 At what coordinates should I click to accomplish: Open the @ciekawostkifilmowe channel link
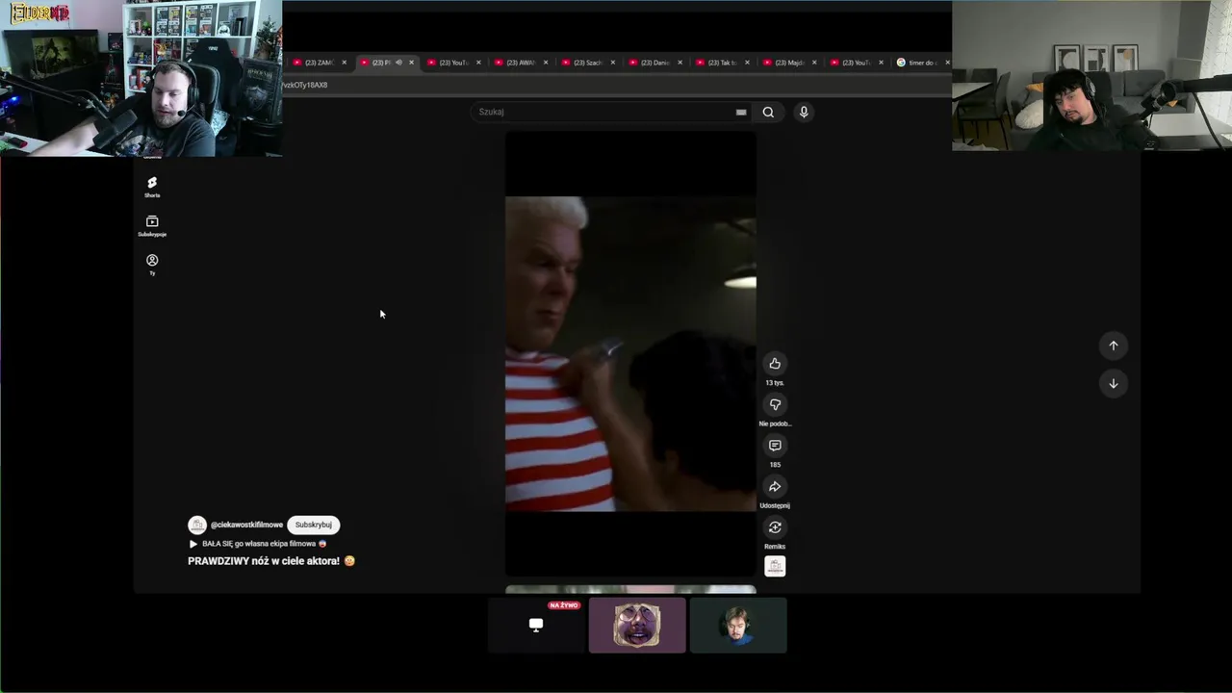pyautogui.click(x=246, y=525)
